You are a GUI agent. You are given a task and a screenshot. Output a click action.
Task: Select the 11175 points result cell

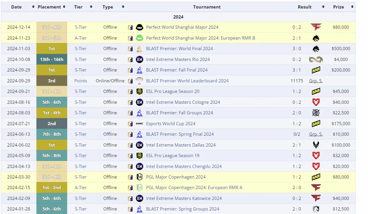point(297,81)
